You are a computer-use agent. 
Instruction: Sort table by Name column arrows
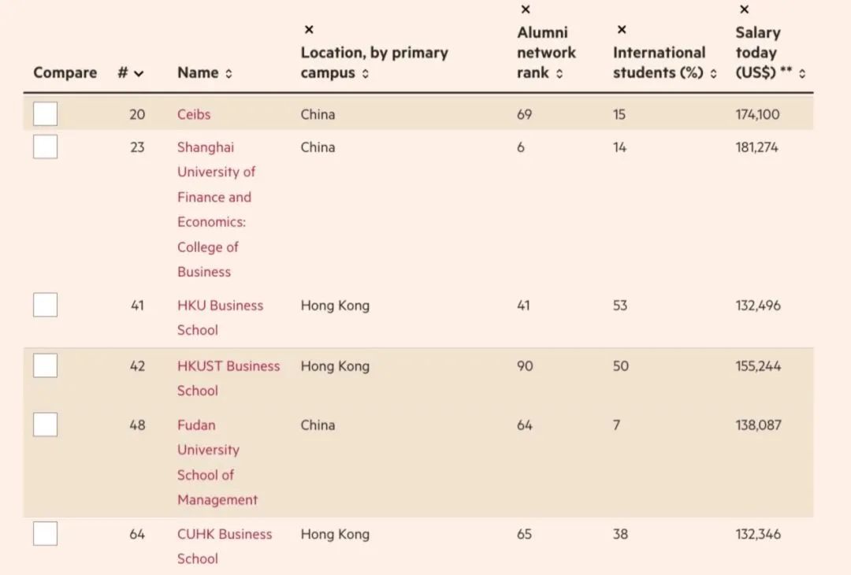[229, 73]
